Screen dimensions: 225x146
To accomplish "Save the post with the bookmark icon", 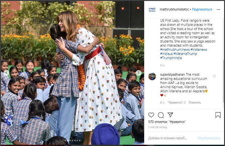I will point(218,115).
